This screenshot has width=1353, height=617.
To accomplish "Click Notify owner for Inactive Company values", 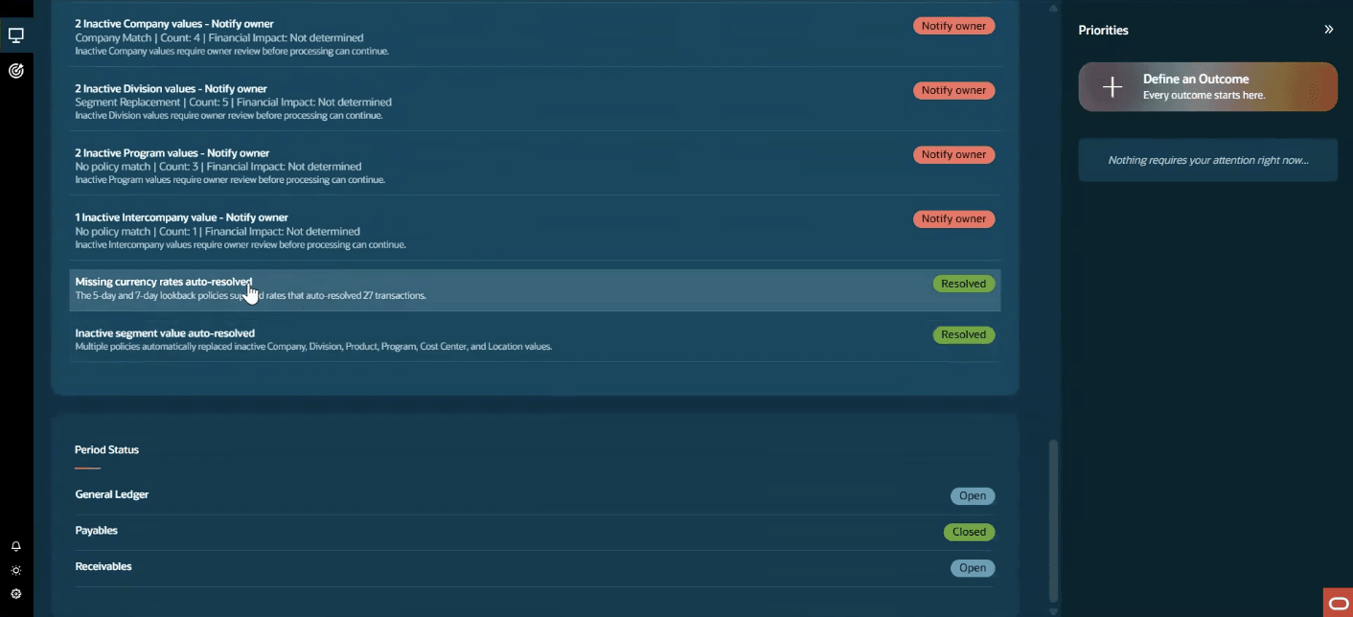I will pyautogui.click(x=953, y=26).
